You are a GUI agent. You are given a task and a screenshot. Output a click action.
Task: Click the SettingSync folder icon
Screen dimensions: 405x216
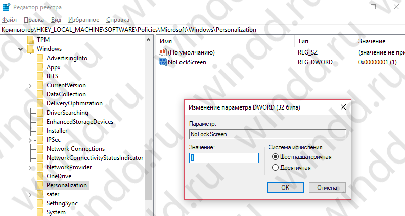click(x=40, y=203)
